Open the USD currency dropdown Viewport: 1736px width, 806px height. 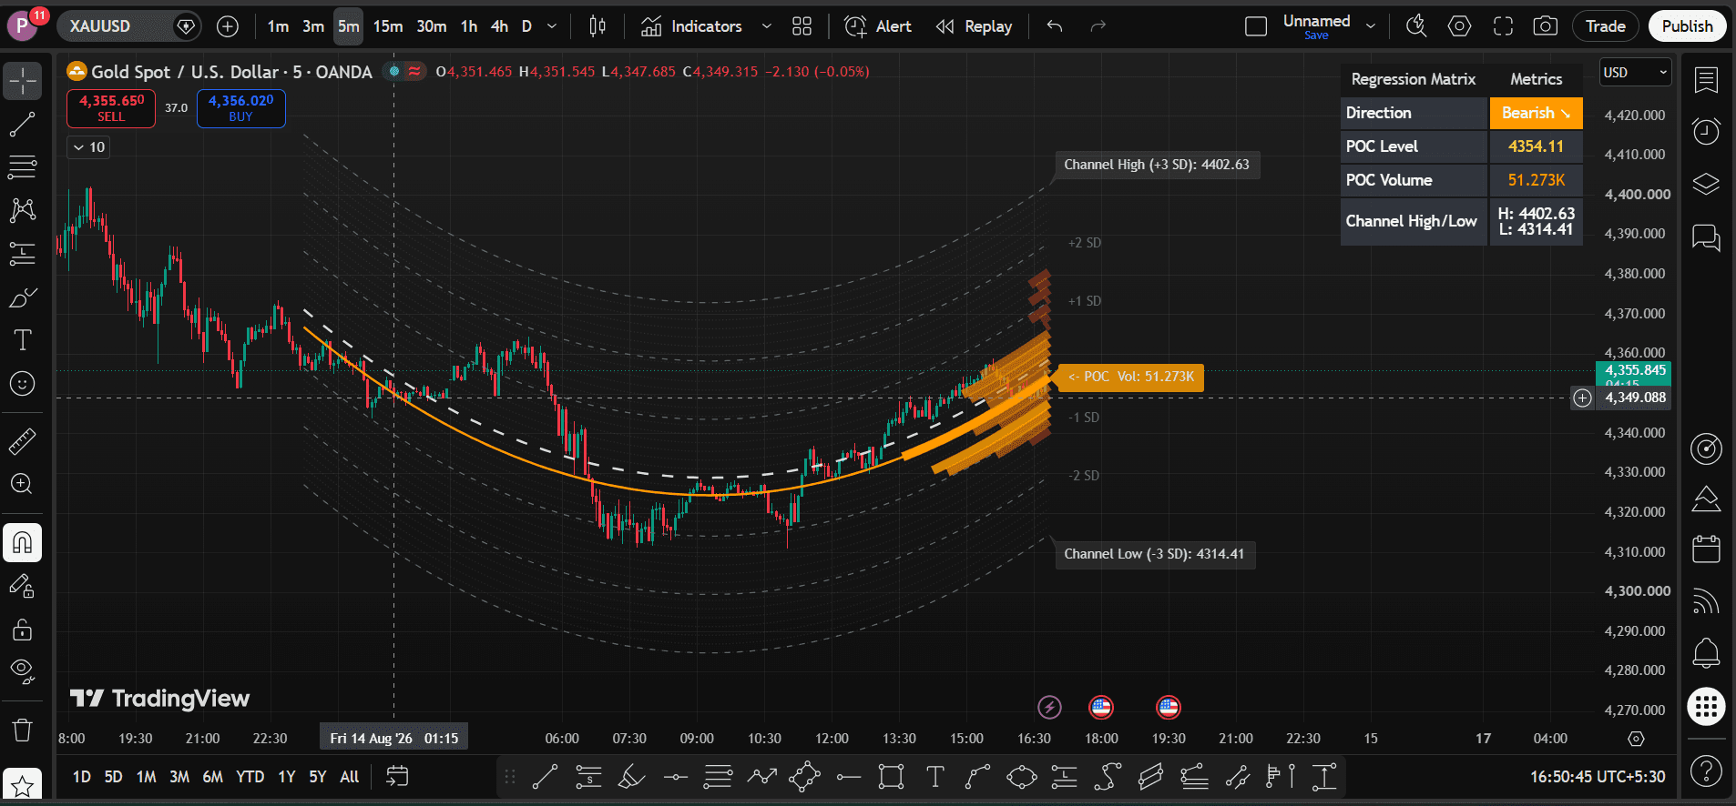coord(1636,73)
